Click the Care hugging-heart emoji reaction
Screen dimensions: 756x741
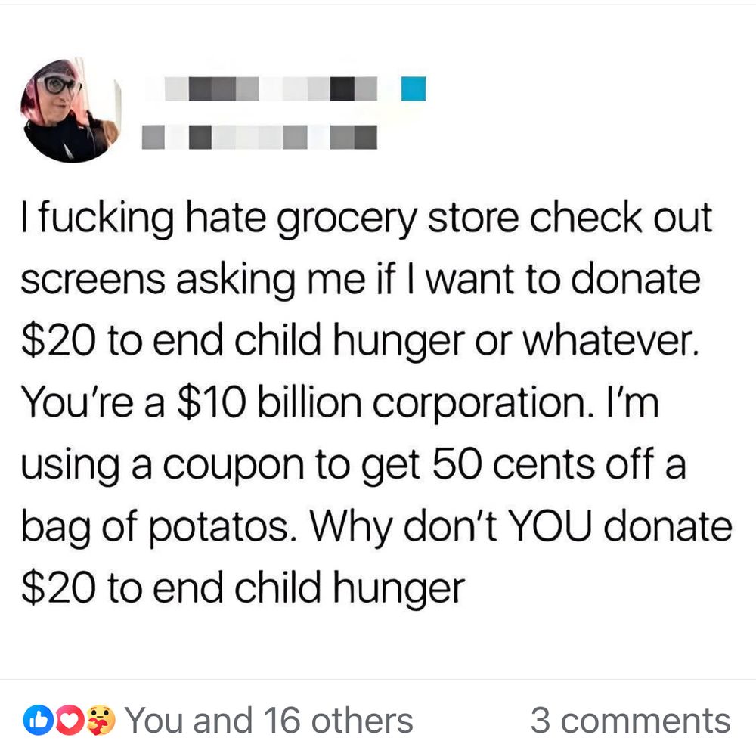(x=102, y=720)
